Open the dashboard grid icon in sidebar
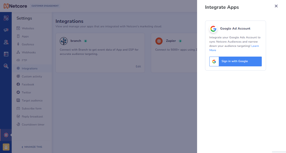286x153 pixels. [x=6, y=18]
